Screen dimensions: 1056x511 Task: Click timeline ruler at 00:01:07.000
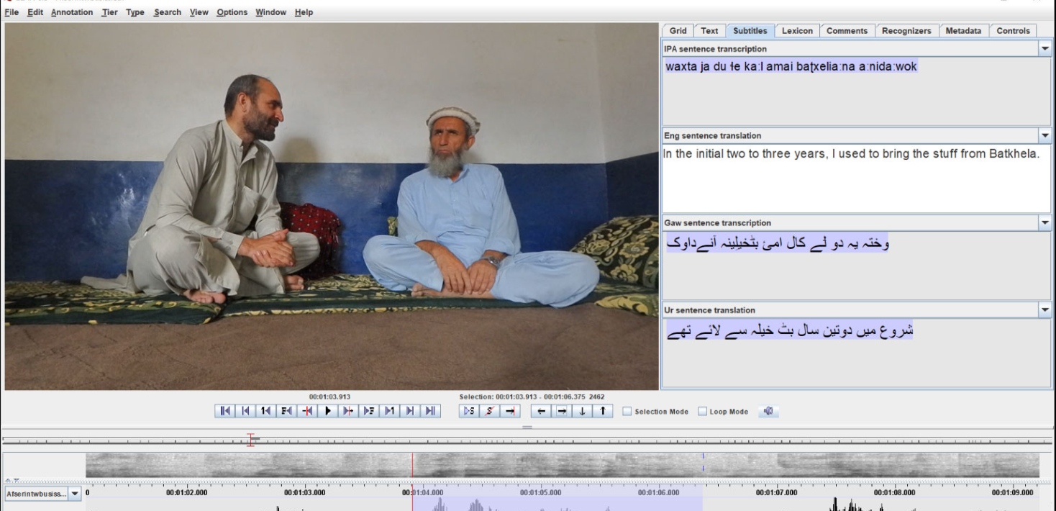tap(775, 493)
